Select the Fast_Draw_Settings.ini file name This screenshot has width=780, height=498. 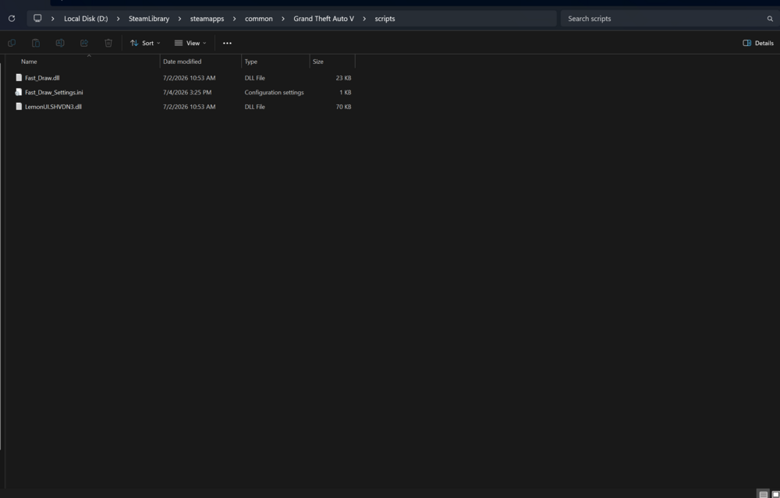pos(54,93)
